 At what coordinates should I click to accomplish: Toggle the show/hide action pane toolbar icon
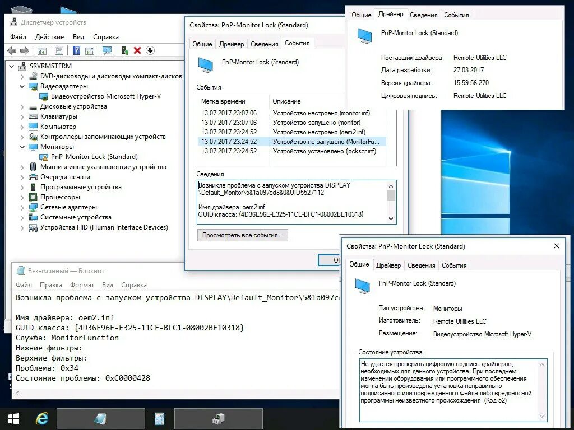[89, 50]
